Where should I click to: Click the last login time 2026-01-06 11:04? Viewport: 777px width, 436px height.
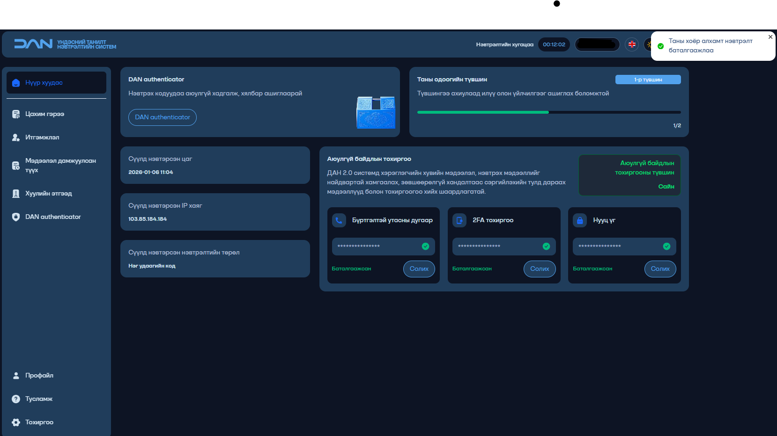point(151,172)
